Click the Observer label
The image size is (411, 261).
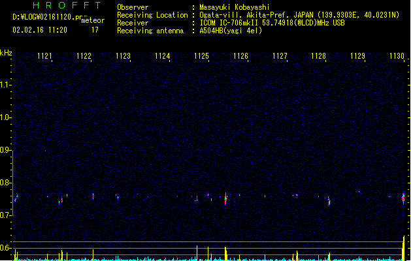[133, 7]
